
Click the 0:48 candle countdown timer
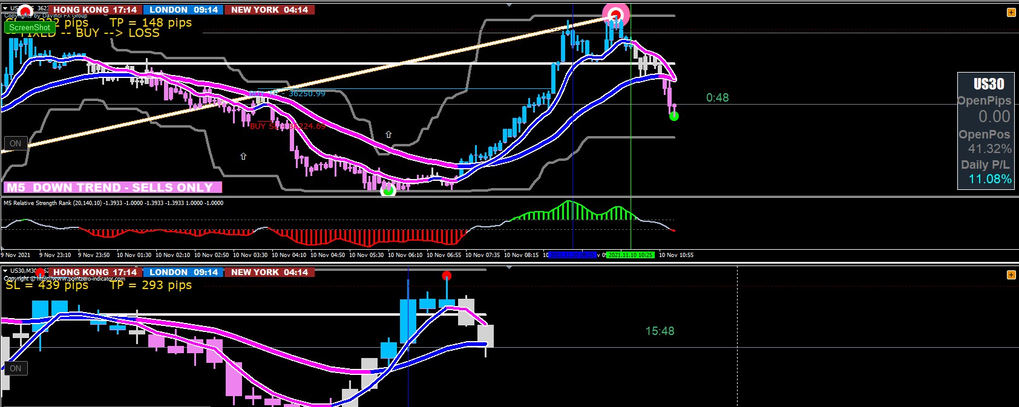click(718, 97)
